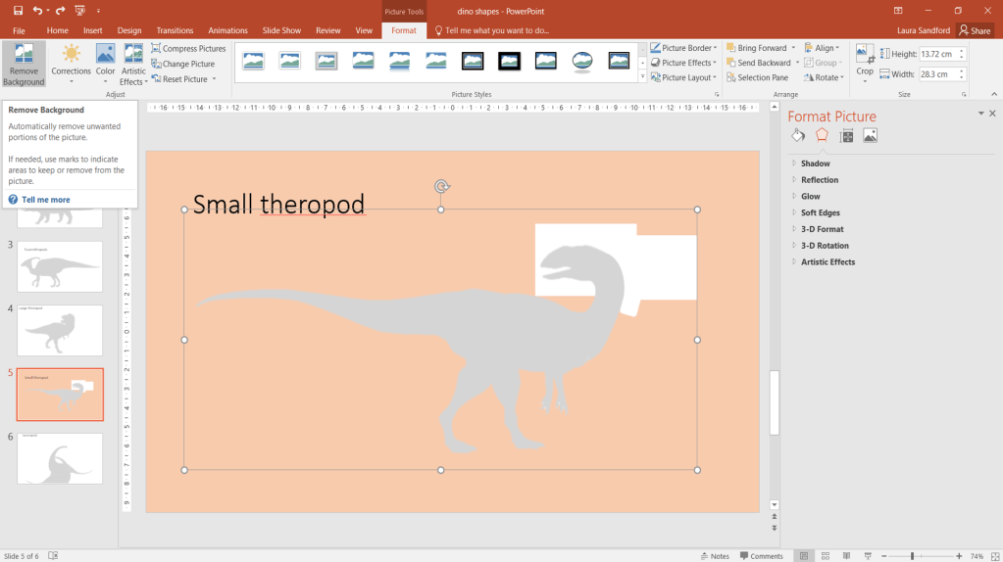This screenshot has width=1003, height=562.
Task: Click the Height input field
Action: coord(937,54)
